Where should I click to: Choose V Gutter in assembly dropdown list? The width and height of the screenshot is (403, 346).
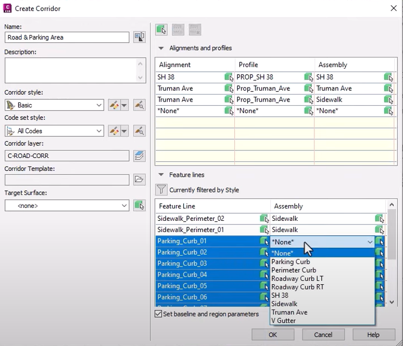(x=284, y=321)
